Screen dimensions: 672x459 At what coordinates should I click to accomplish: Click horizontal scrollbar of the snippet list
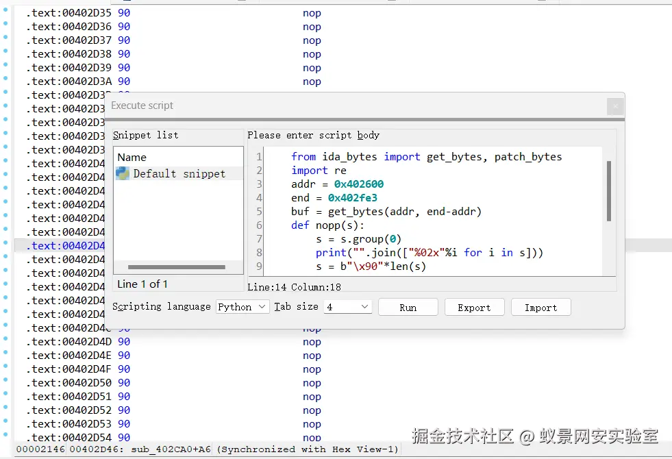[x=177, y=267]
